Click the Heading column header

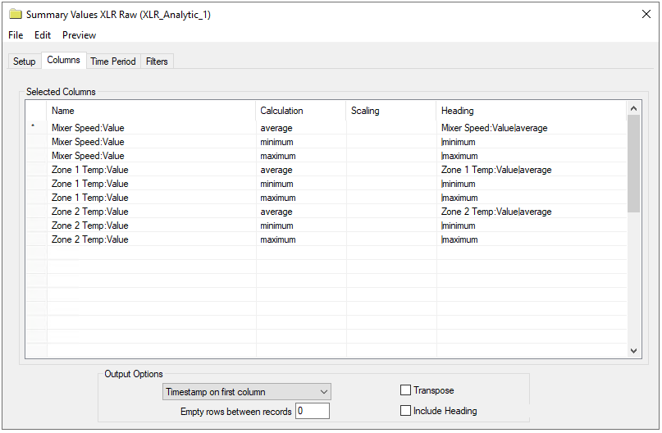[532, 111]
